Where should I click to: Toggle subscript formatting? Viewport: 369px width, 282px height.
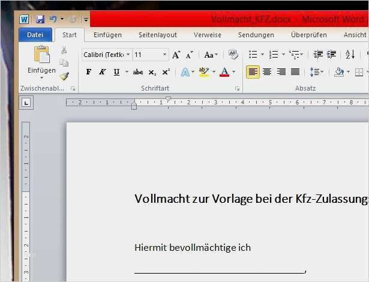click(x=152, y=72)
